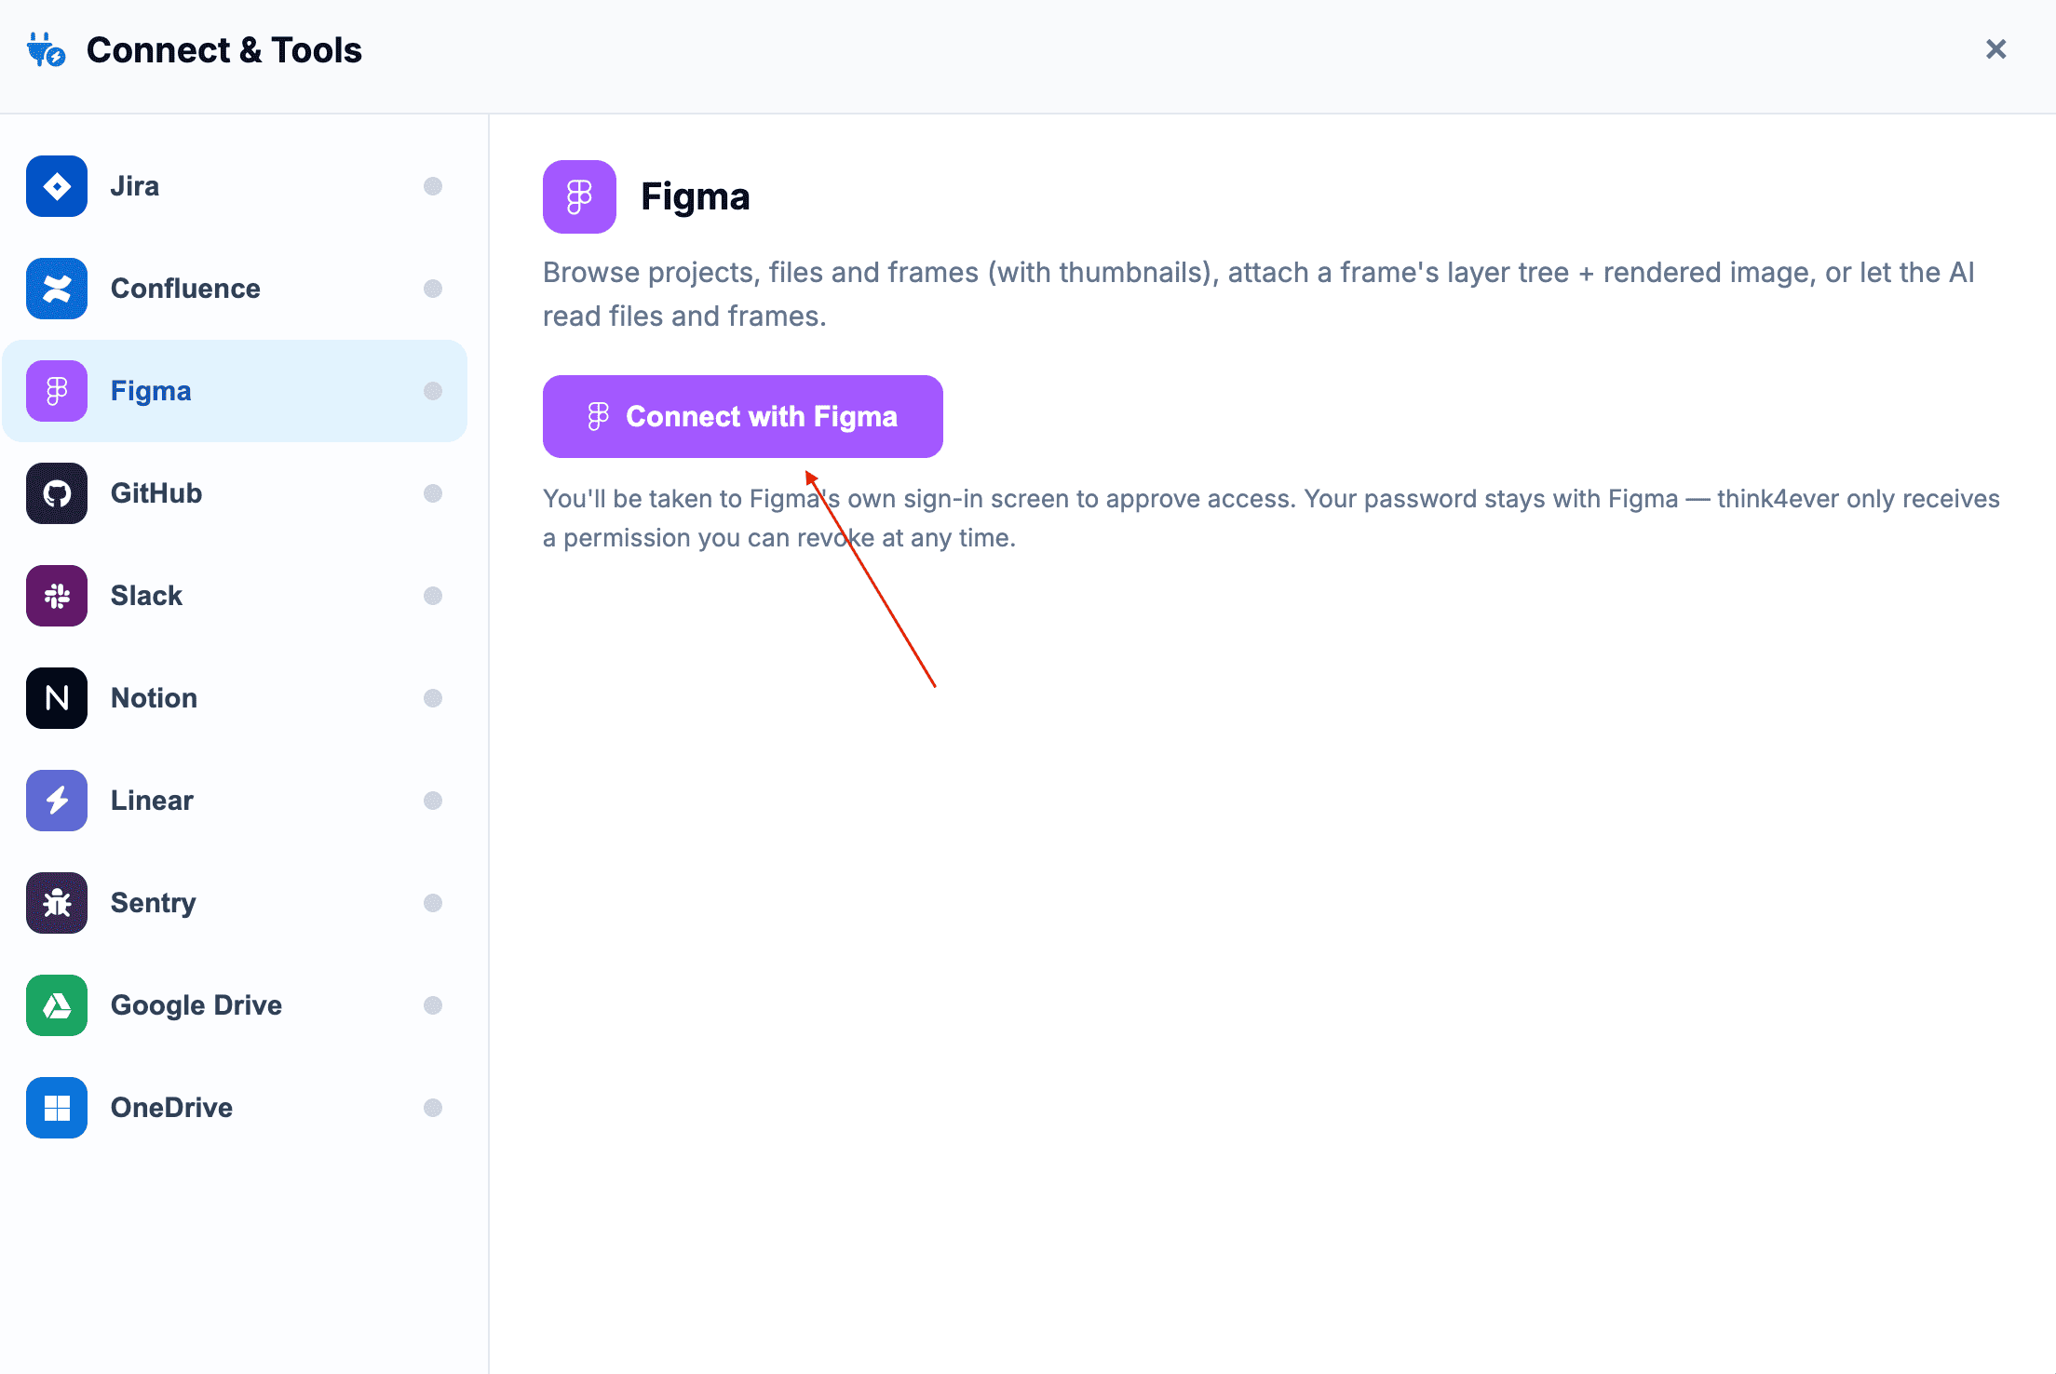Select the Sentry bug icon
This screenshot has width=2056, height=1374.
pyautogui.click(x=57, y=903)
